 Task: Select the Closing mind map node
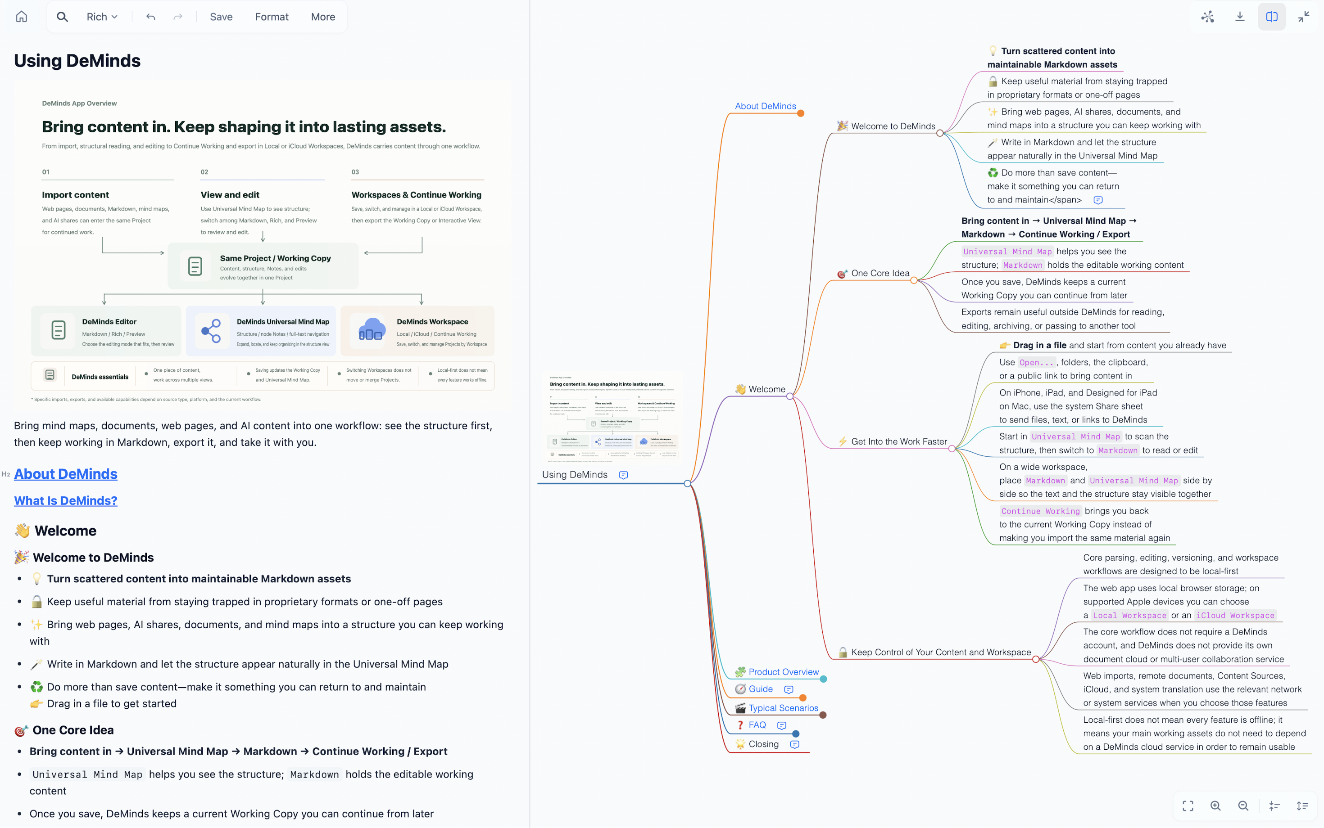click(757, 744)
